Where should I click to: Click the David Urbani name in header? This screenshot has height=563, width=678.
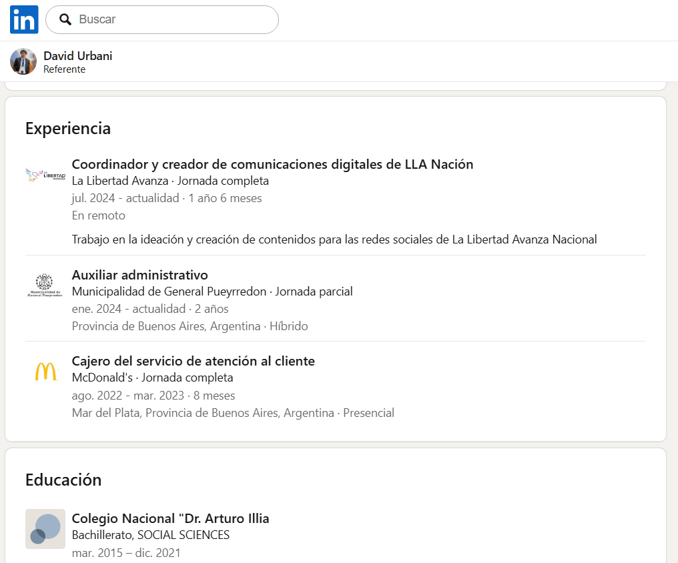(77, 56)
